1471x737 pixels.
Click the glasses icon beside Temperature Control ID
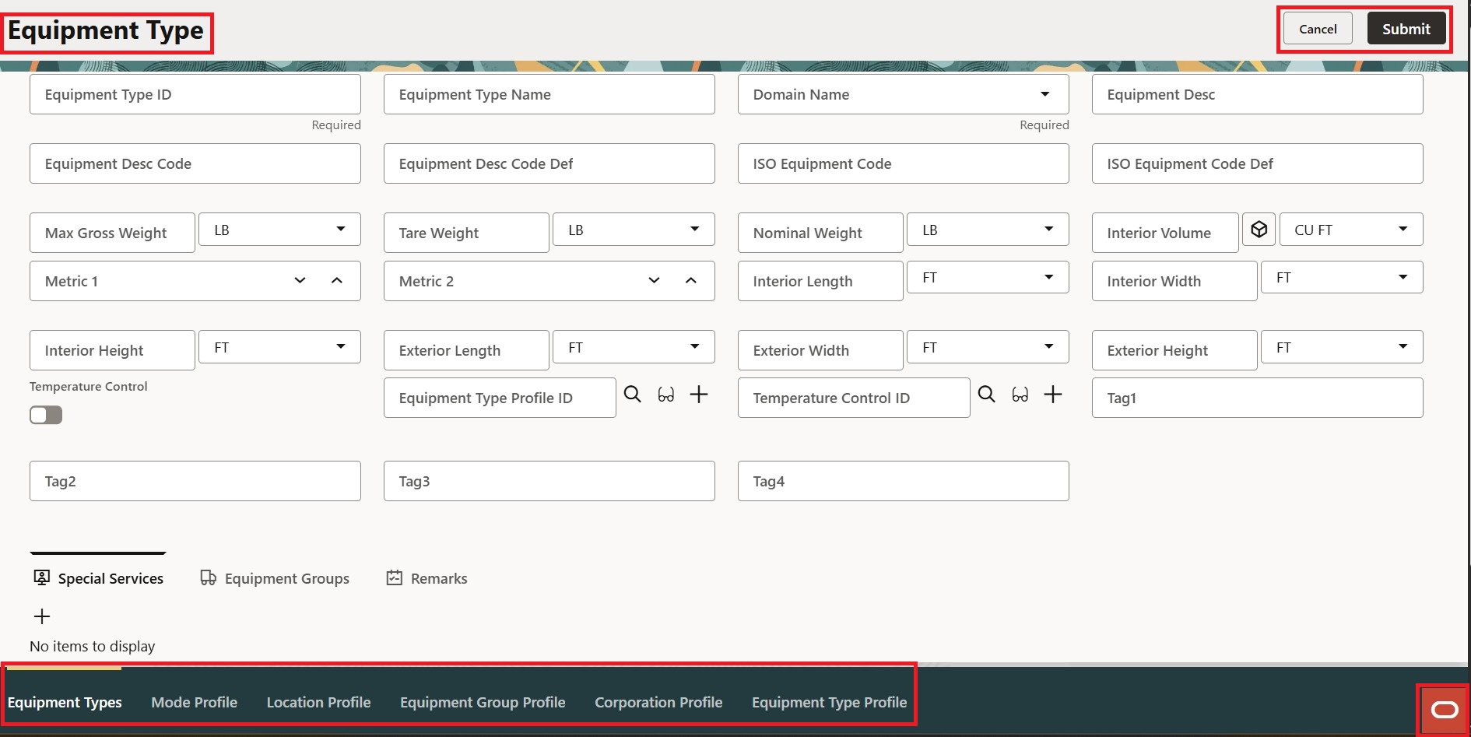click(1020, 395)
